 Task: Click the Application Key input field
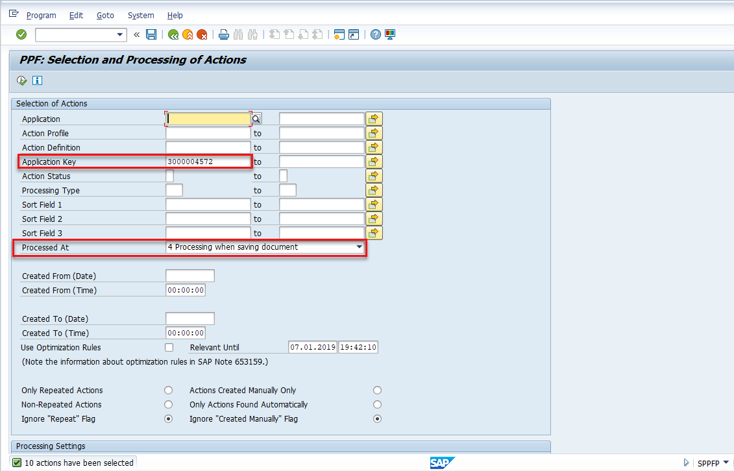(x=208, y=162)
